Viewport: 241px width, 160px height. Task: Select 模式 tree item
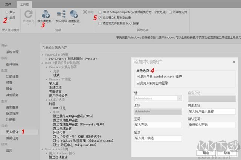(56, 75)
